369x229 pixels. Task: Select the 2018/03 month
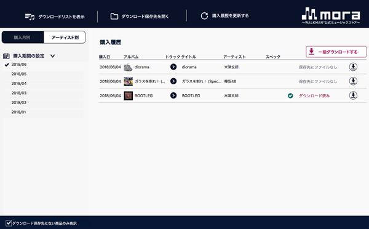pos(19,93)
